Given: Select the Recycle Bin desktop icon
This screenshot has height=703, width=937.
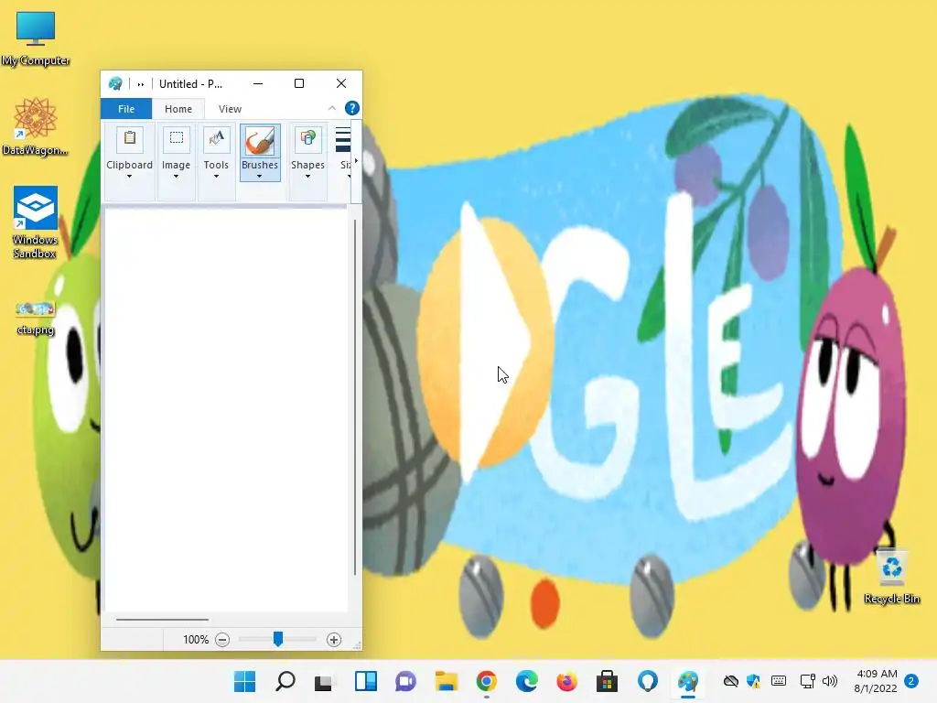Looking at the screenshot, I should [891, 577].
